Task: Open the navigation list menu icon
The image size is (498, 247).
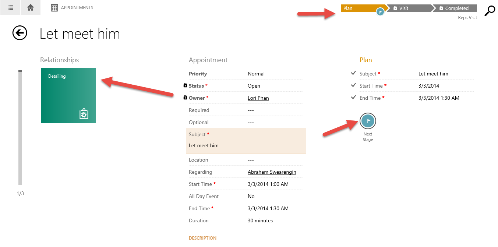Action: tap(10, 7)
